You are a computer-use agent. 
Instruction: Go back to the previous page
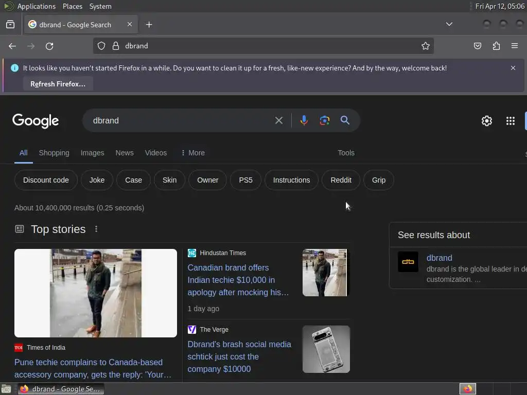(12, 46)
